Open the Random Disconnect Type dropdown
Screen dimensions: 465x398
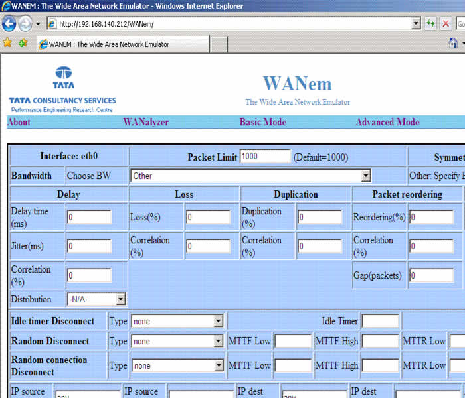pos(219,342)
